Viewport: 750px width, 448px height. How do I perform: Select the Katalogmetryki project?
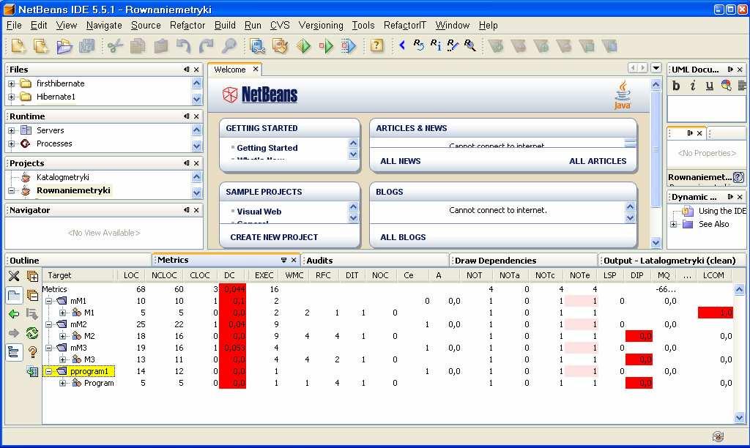63,177
